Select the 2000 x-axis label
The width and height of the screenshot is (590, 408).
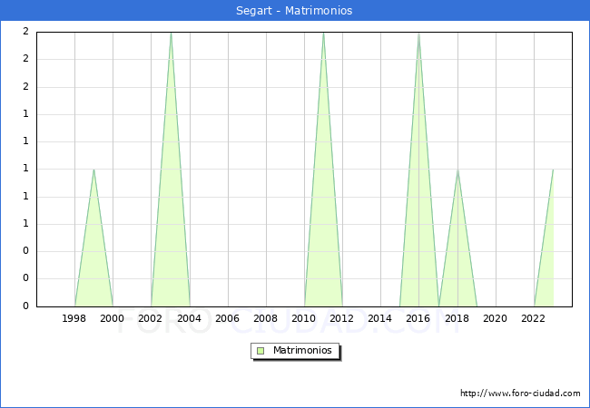(113, 318)
